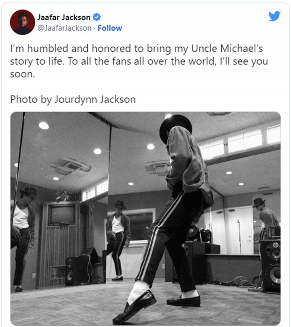Click the Follow link
Viewport: 291px width, 327px height.
pyautogui.click(x=110, y=28)
